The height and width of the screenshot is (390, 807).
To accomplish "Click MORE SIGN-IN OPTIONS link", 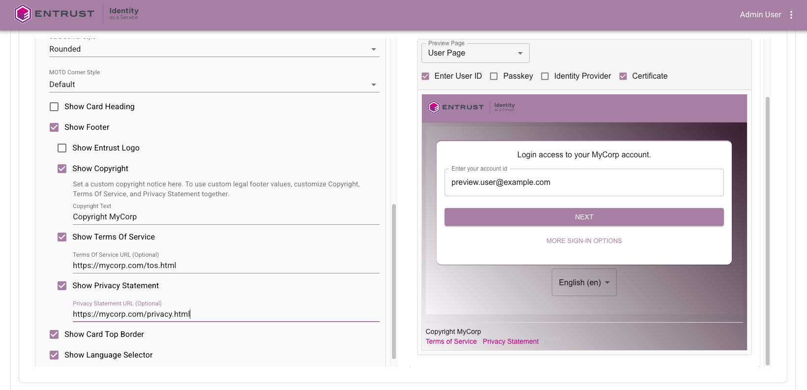I will [x=584, y=241].
